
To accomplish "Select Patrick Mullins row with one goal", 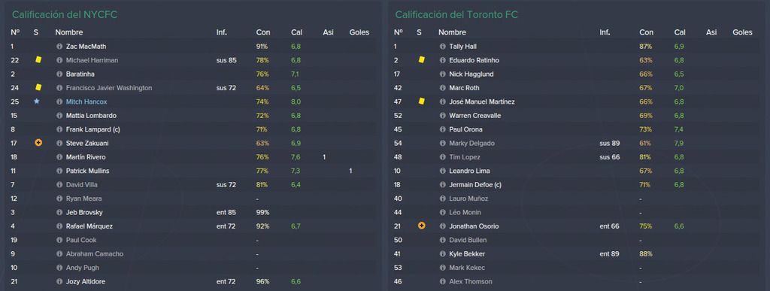I will (x=192, y=171).
